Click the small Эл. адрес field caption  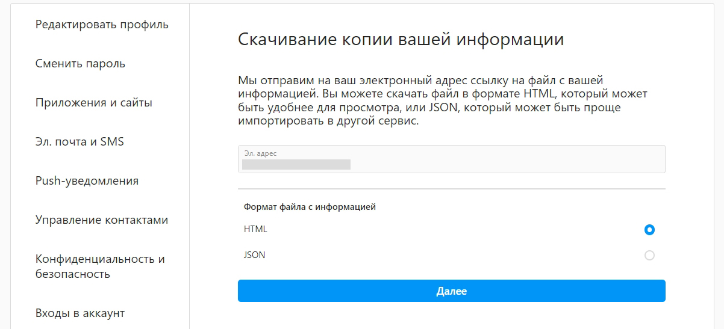pyautogui.click(x=260, y=153)
